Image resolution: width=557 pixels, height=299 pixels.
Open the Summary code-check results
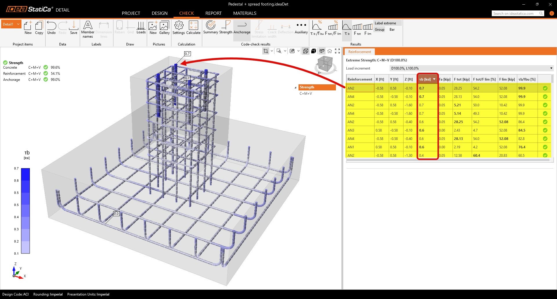click(x=210, y=28)
